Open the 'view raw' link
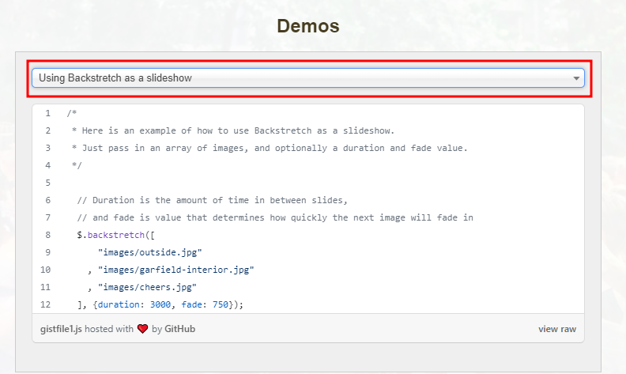Image resolution: width=626 pixels, height=374 pixels. [x=557, y=329]
